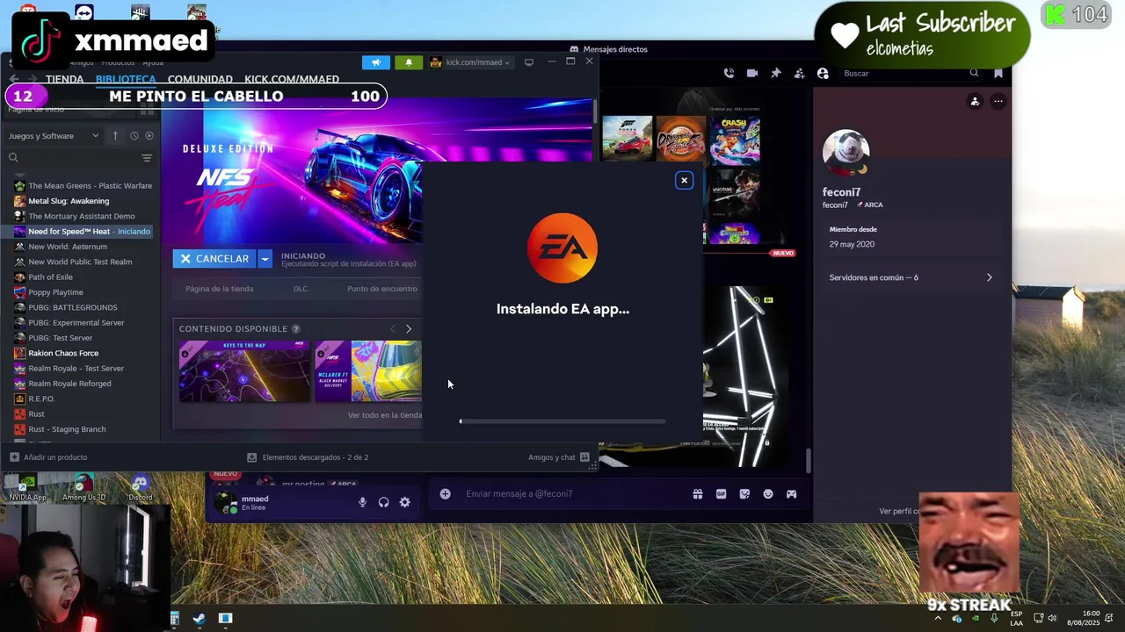Screen dimensions: 1125x632
Task: Open Discord user settings gear
Action: pos(404,502)
